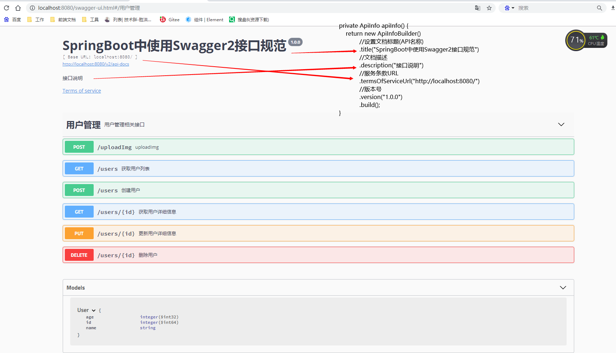
Task: Bookmark this page with the star icon
Action: click(x=489, y=8)
